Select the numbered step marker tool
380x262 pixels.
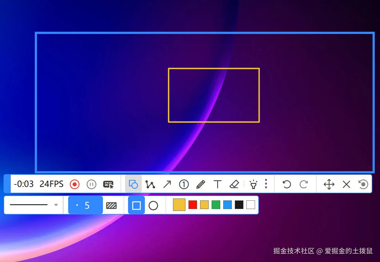(x=184, y=184)
